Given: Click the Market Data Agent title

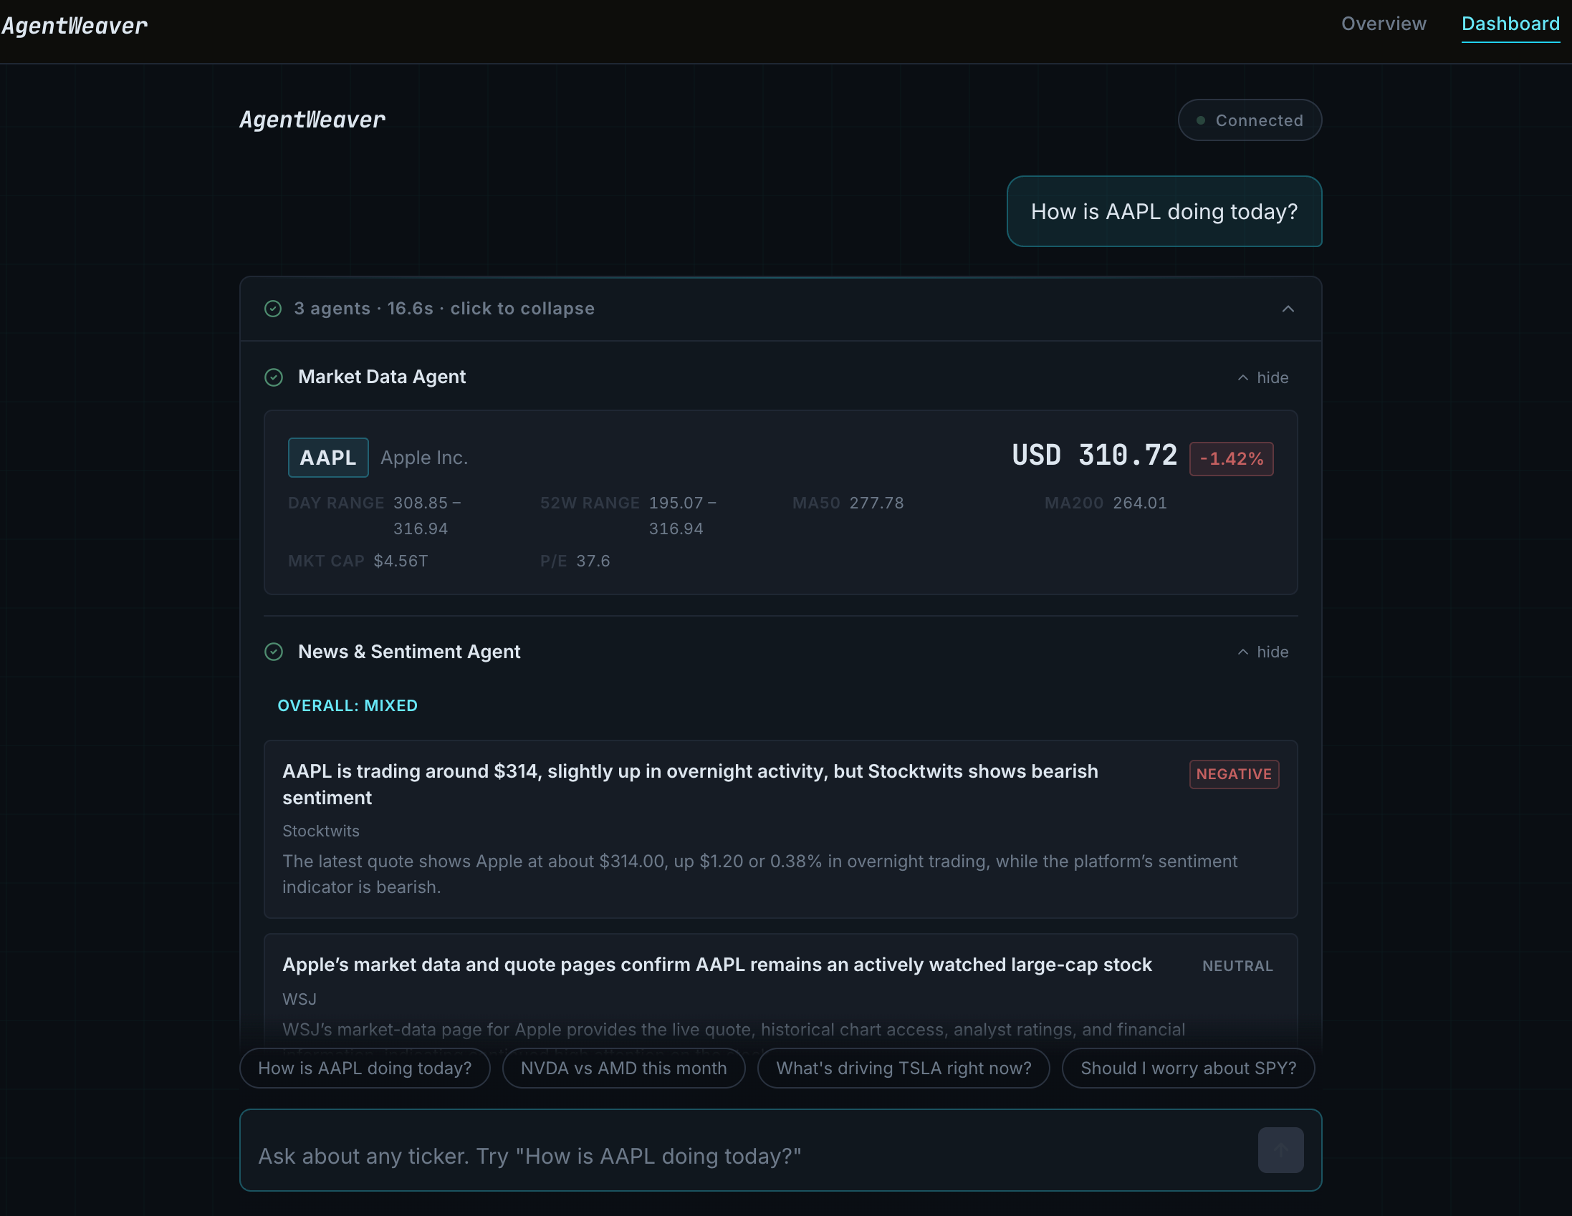Looking at the screenshot, I should 382,377.
